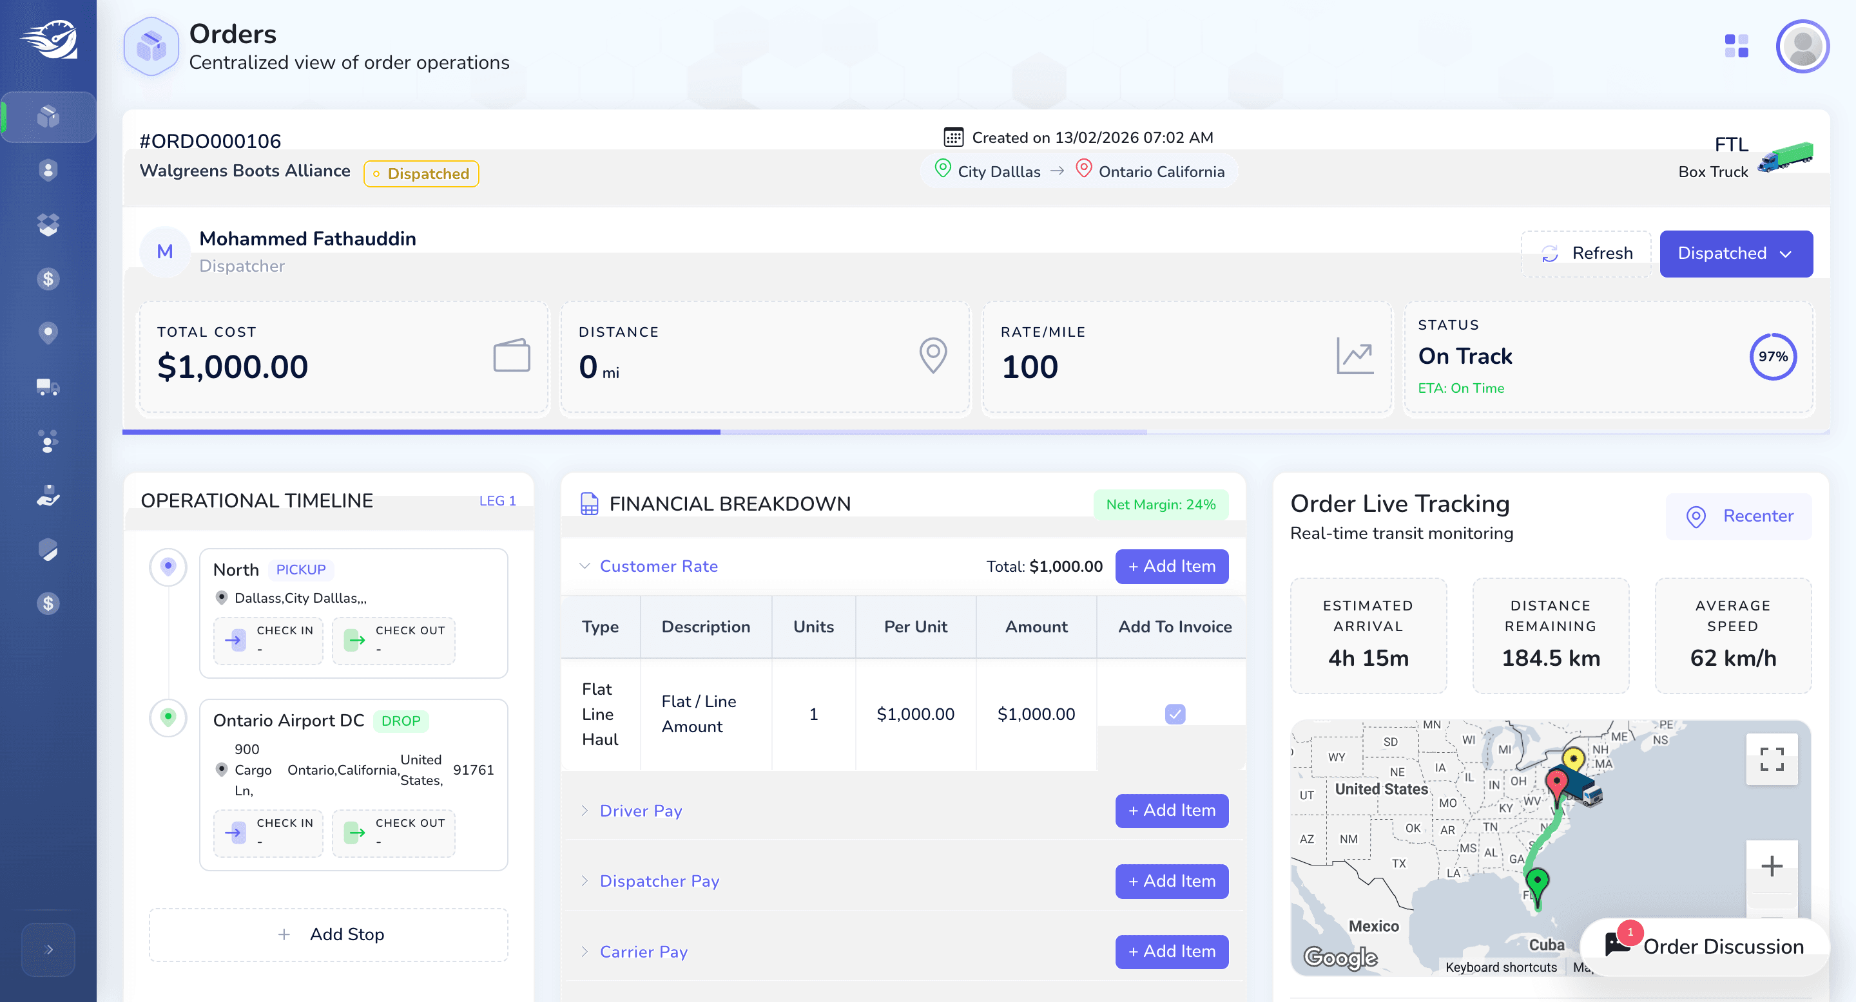Click Ontario Airport DC Check Out arrow icon
This screenshot has height=1002, width=1856.
point(354,833)
